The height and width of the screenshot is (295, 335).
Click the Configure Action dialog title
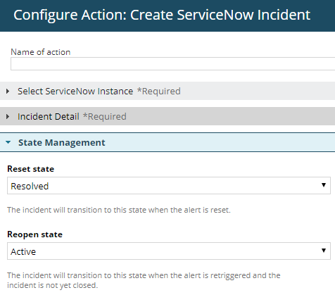coord(162,15)
